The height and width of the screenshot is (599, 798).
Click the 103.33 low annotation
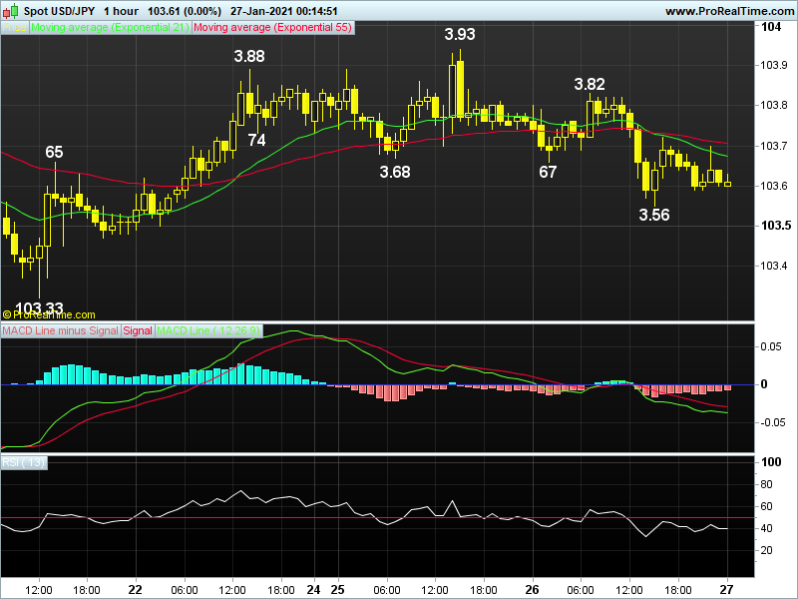click(x=39, y=307)
